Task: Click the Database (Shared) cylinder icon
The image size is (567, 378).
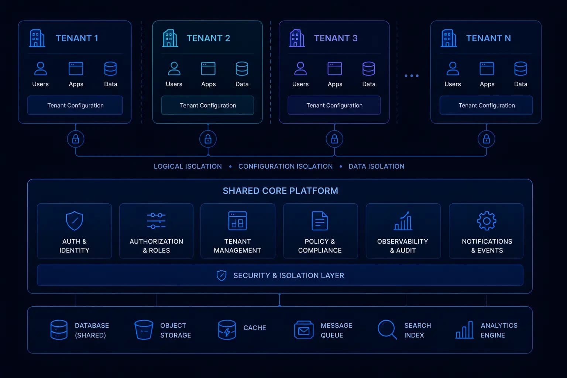Action: click(59, 330)
